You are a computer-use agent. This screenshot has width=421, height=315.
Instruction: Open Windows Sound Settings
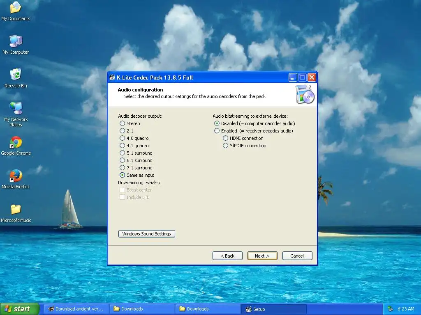[147, 234]
